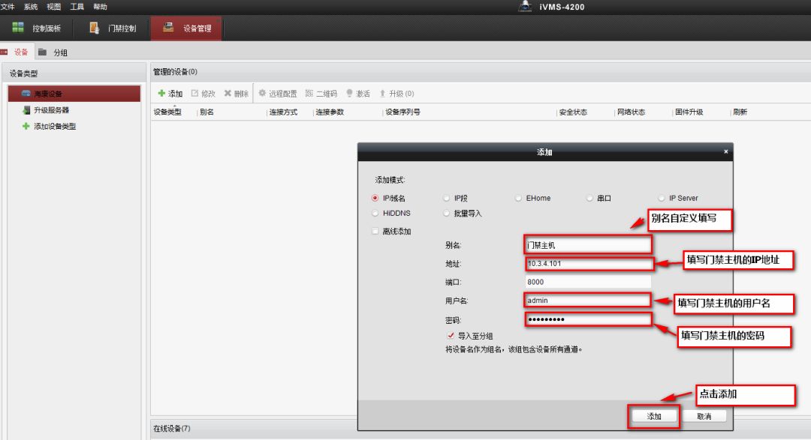Click the 激活 activate bulb icon
This screenshot has width=811, height=440.
[x=349, y=94]
